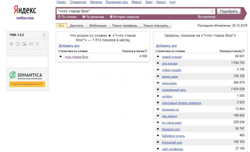
Task: Add 'социальный сеть' via plus icon
Action: coord(158,90)
